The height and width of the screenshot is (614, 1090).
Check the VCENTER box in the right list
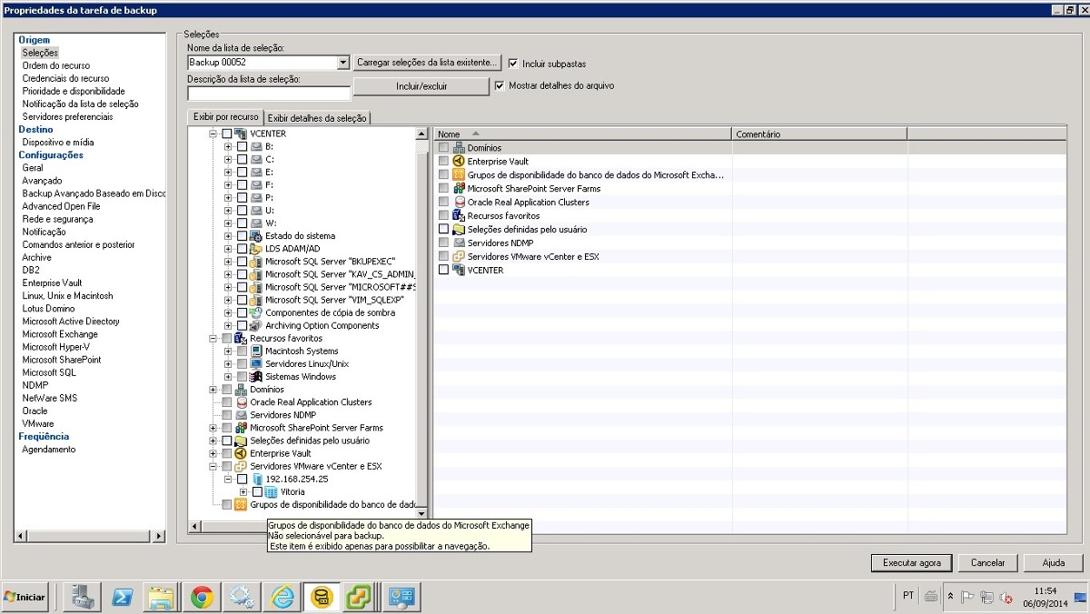[443, 270]
